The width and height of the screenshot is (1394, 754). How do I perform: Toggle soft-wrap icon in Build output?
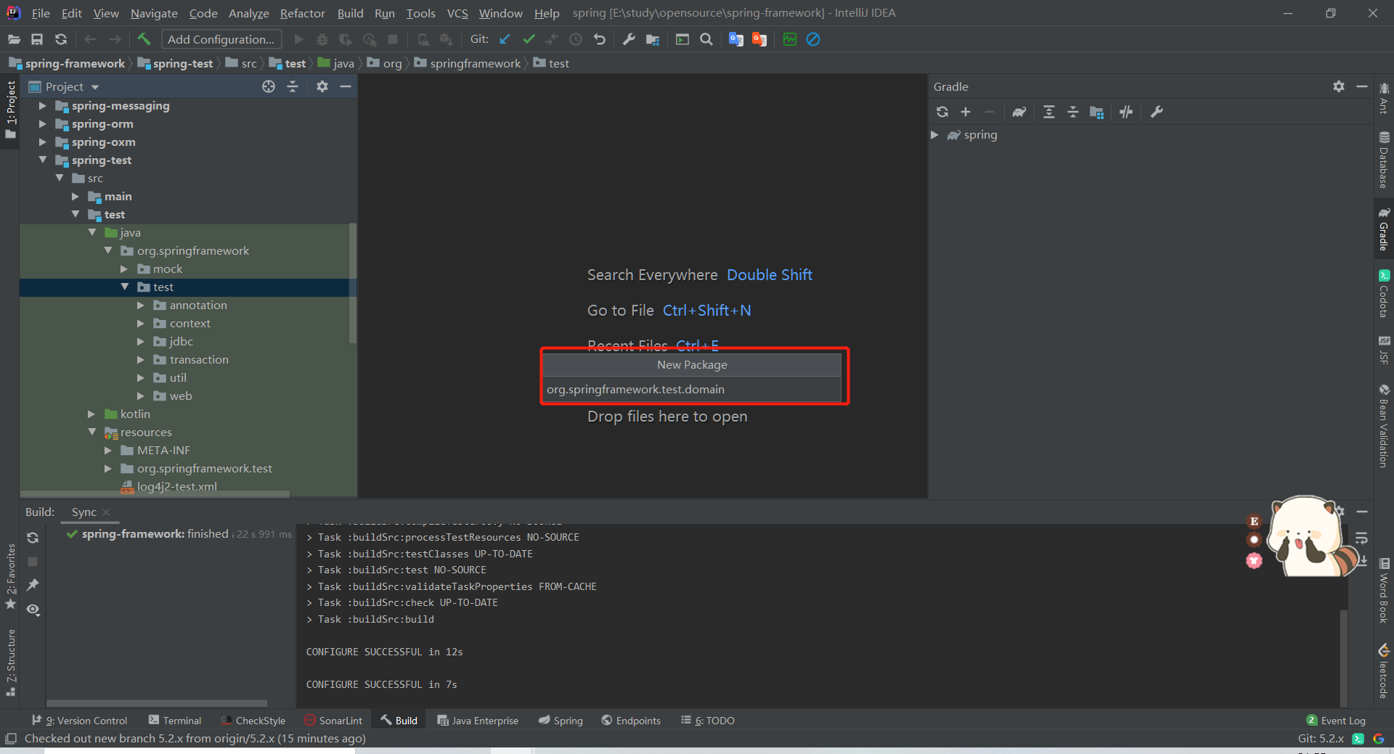coord(1361,538)
